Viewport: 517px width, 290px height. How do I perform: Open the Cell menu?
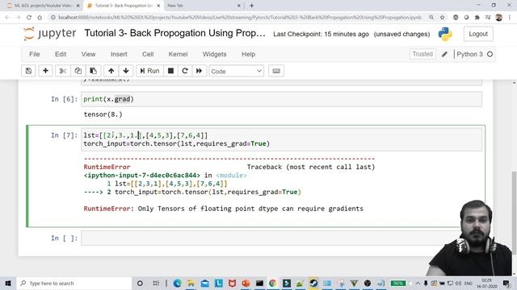click(148, 54)
